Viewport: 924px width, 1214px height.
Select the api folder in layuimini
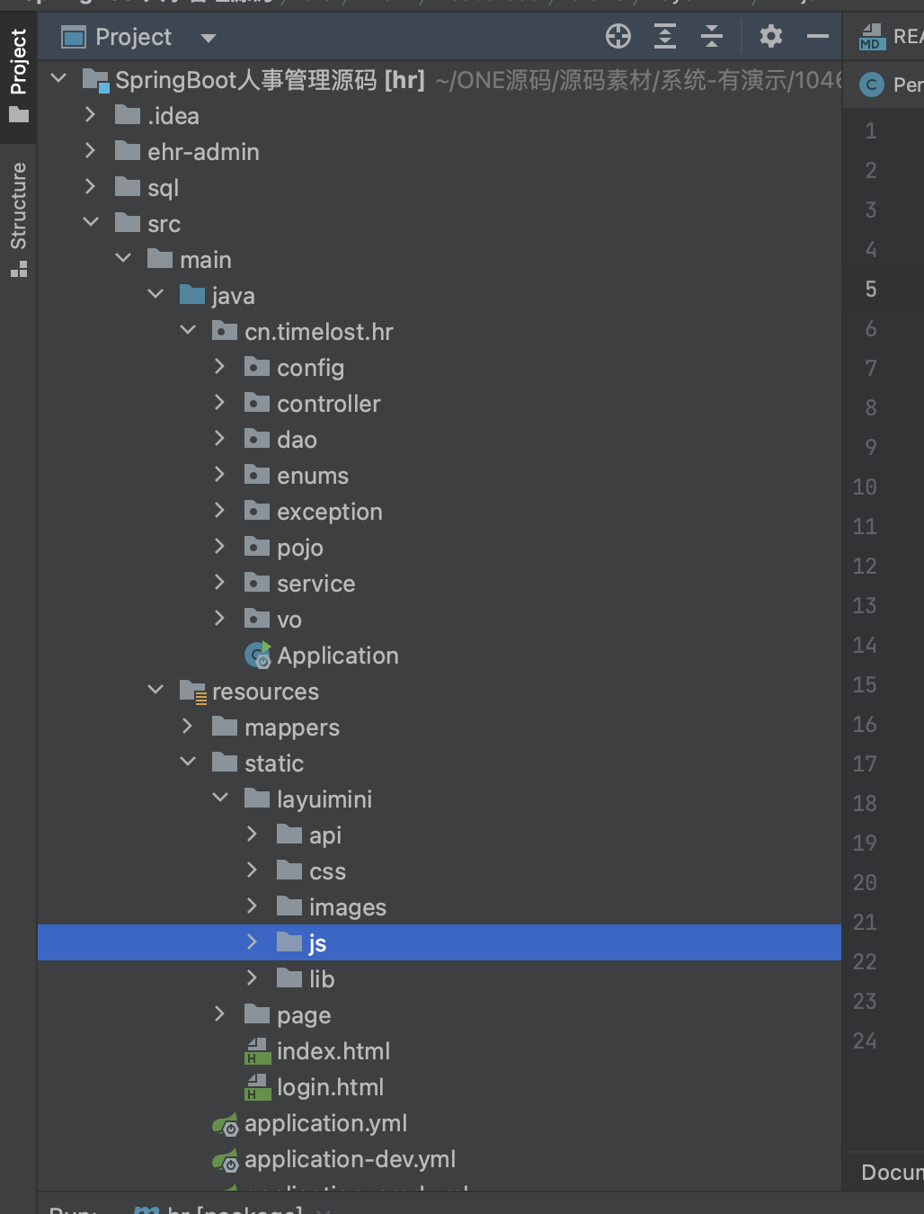tap(325, 836)
